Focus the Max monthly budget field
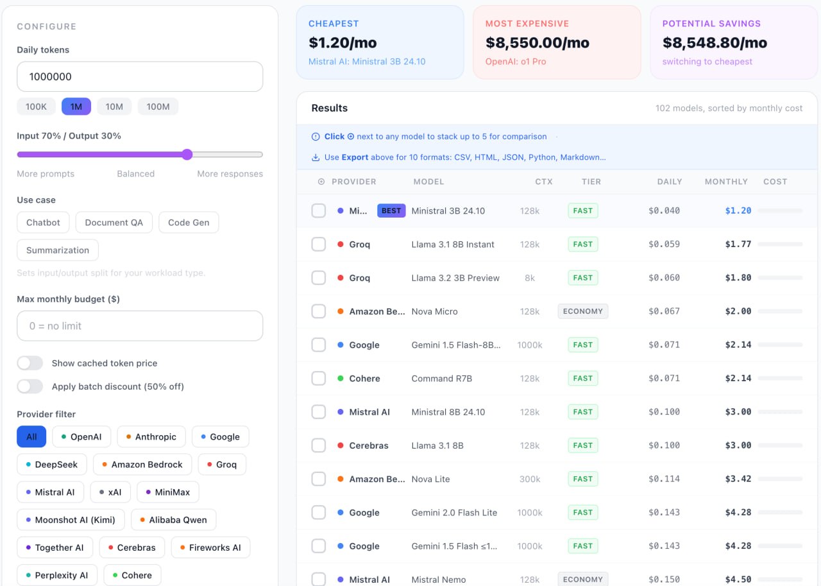This screenshot has height=586, width=821. 140,326
